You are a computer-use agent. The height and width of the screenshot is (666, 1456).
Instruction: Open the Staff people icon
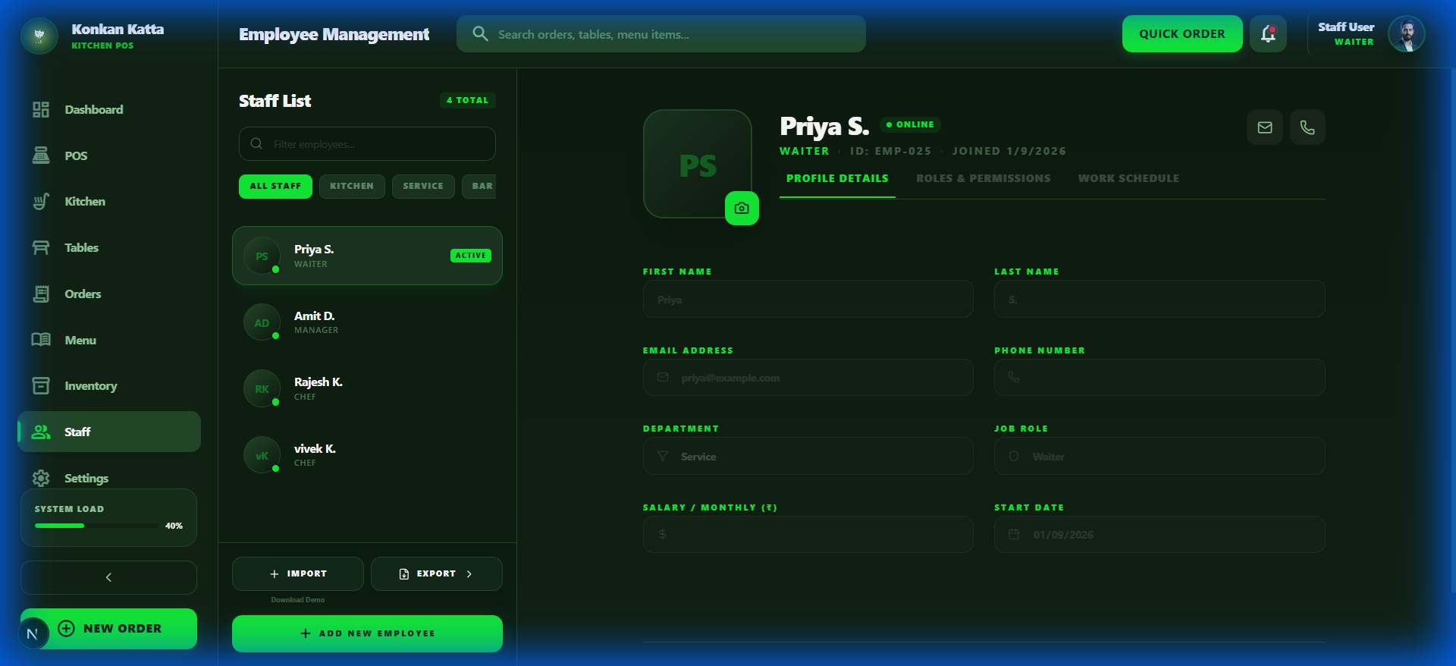(41, 432)
